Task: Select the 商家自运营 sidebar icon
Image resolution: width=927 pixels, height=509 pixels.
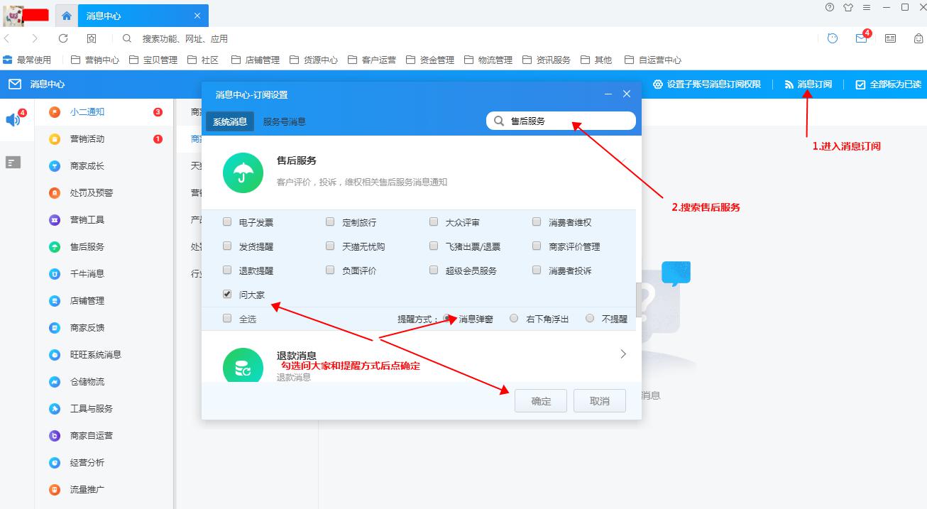Action: pyautogui.click(x=55, y=436)
